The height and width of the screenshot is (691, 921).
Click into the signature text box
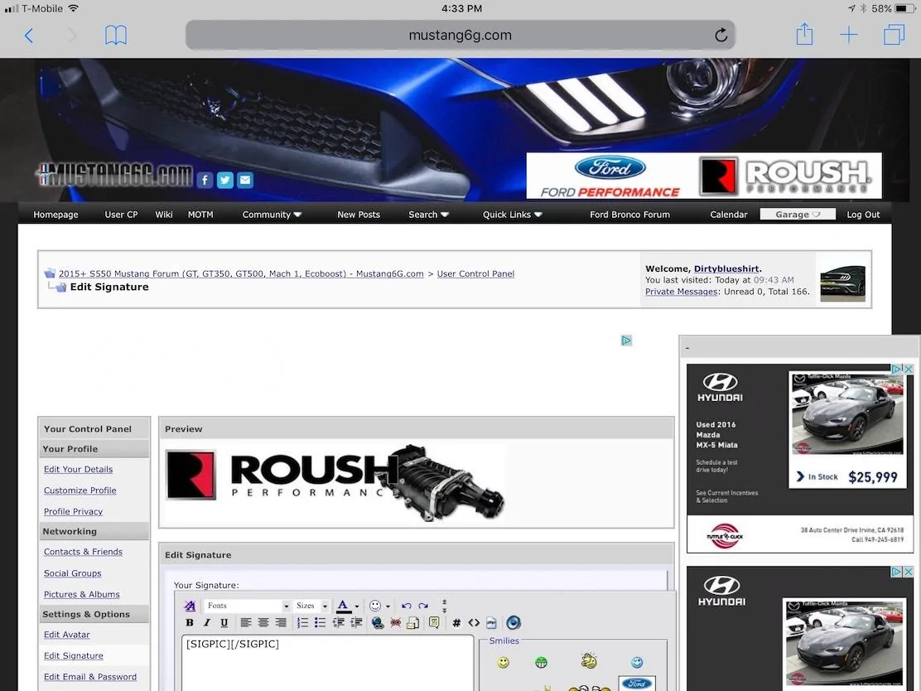327,663
